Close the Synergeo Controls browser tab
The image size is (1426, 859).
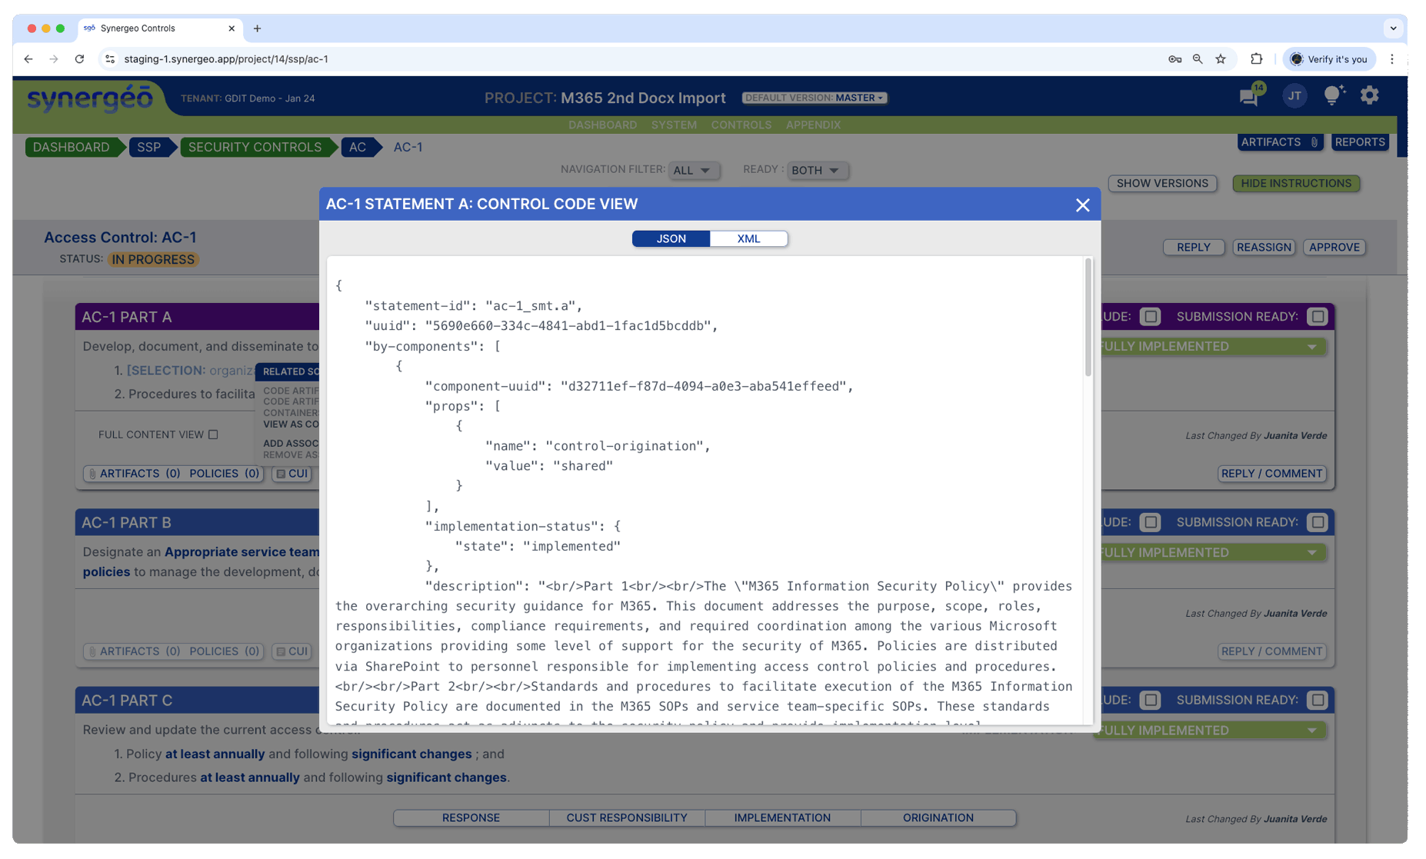(x=232, y=28)
